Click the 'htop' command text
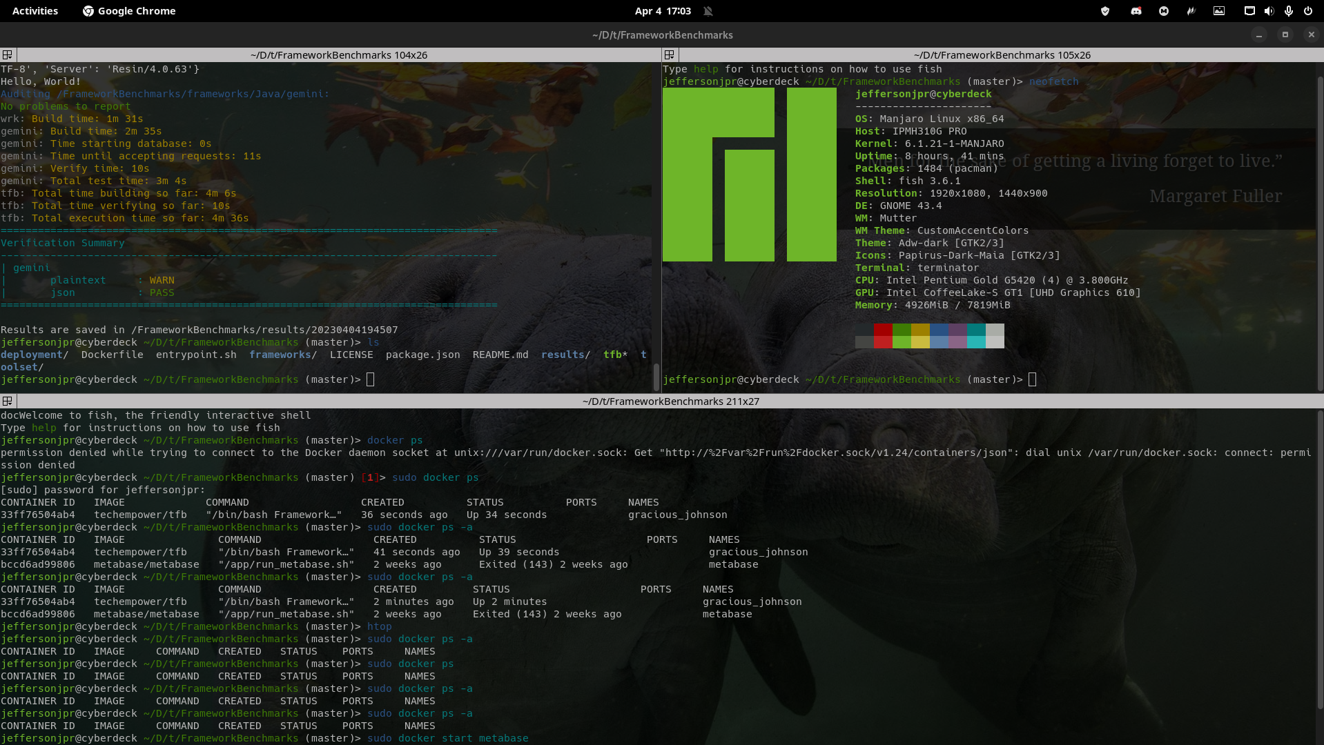 pyautogui.click(x=379, y=626)
